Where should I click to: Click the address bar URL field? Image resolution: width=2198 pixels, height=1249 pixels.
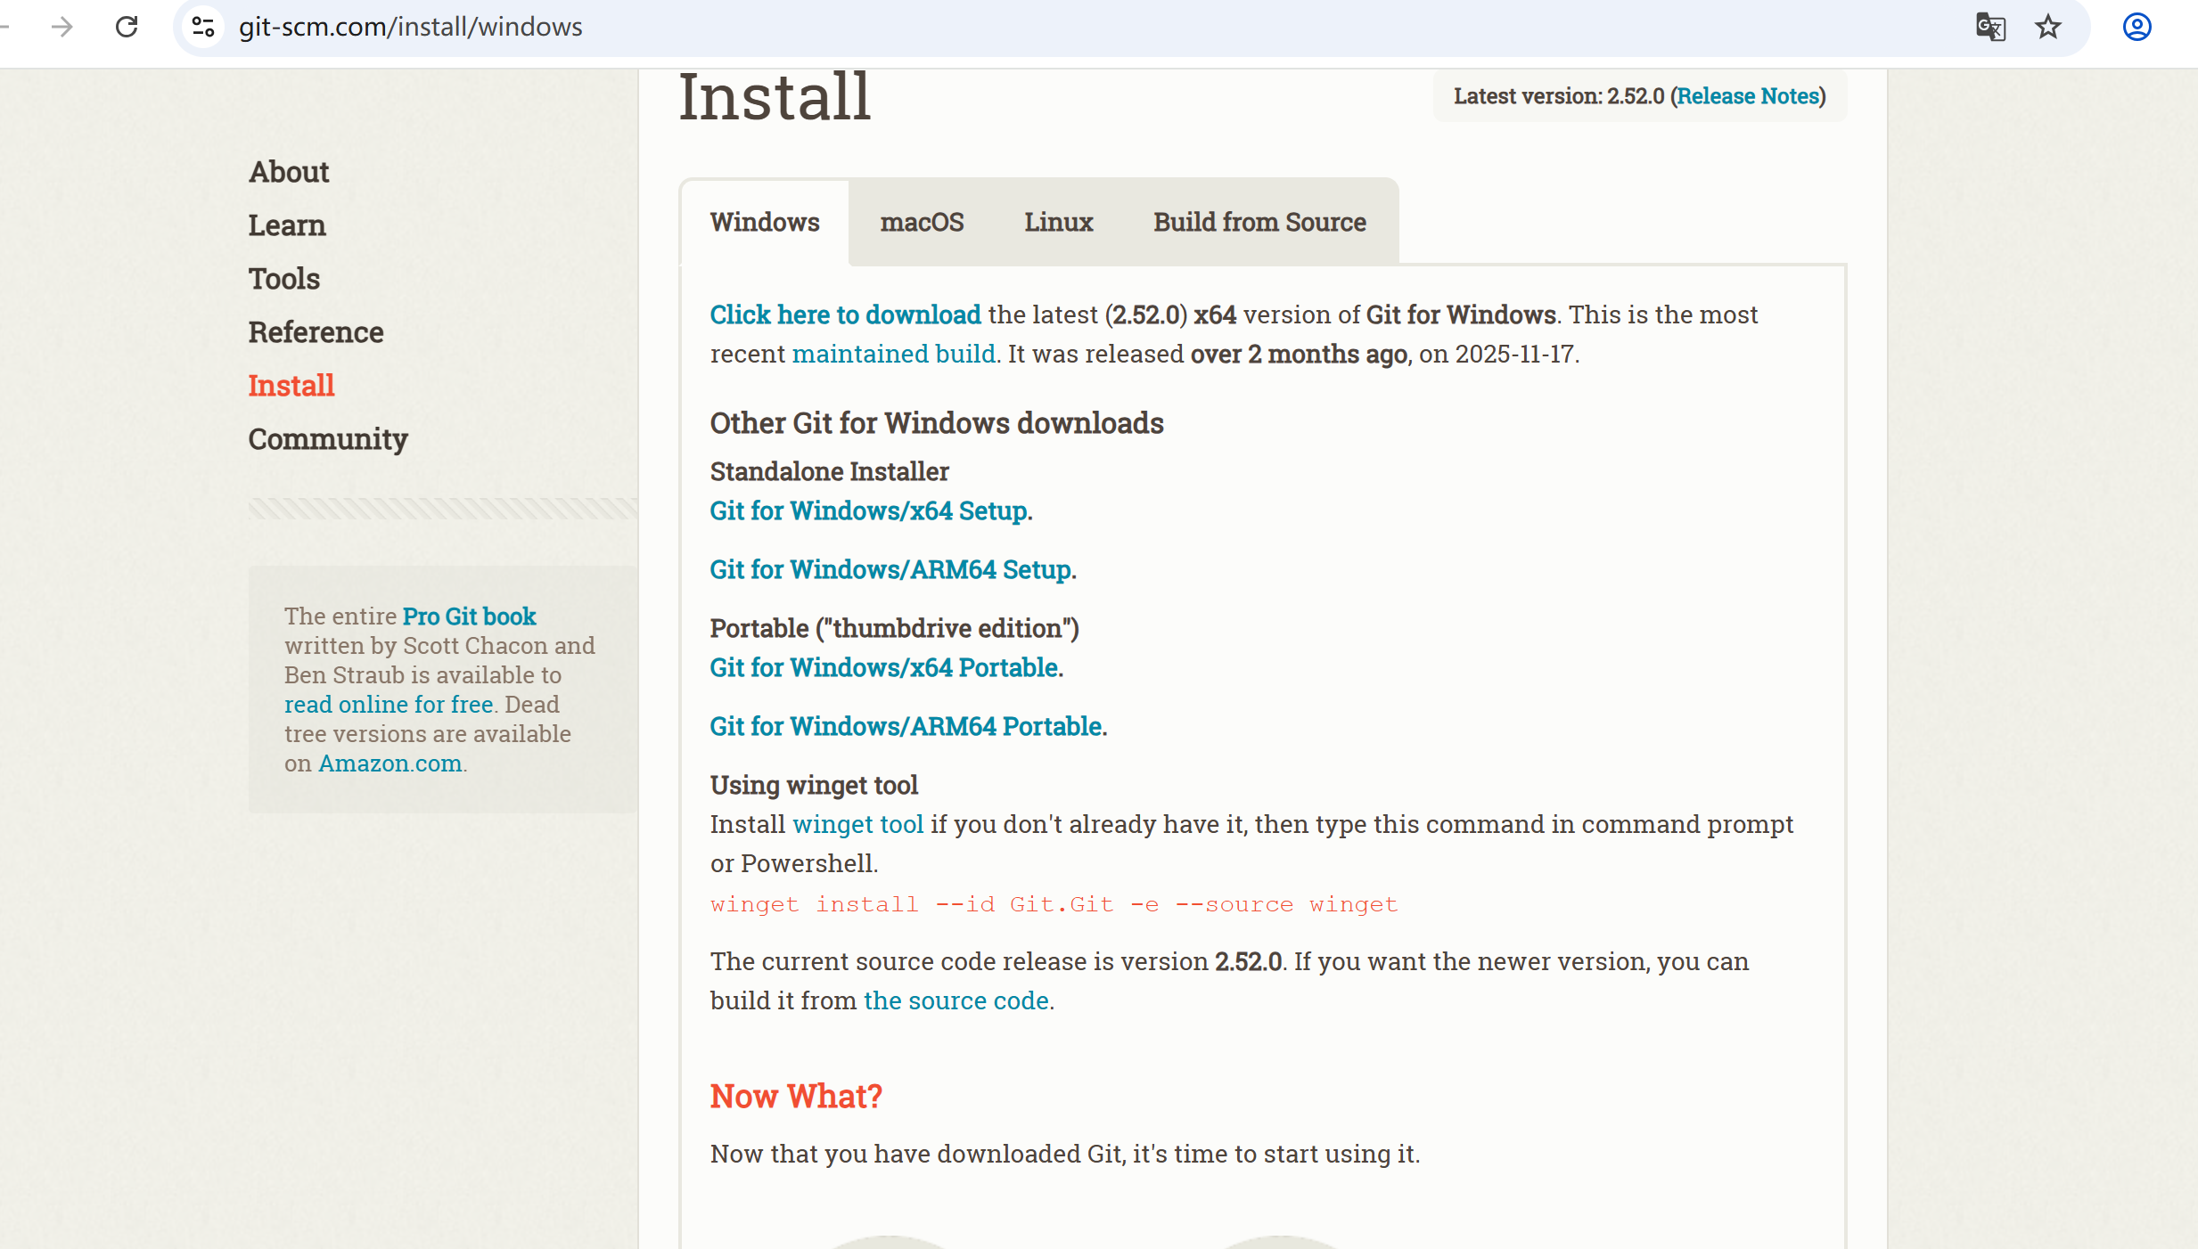(x=1070, y=27)
